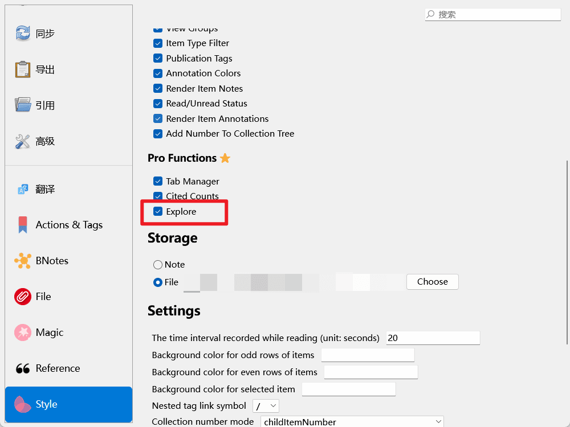
Task: Click the 高级 advanced tools icon
Action: (23, 141)
